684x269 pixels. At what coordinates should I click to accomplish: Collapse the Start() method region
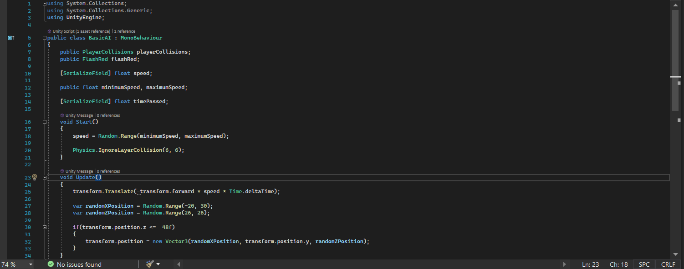point(44,122)
